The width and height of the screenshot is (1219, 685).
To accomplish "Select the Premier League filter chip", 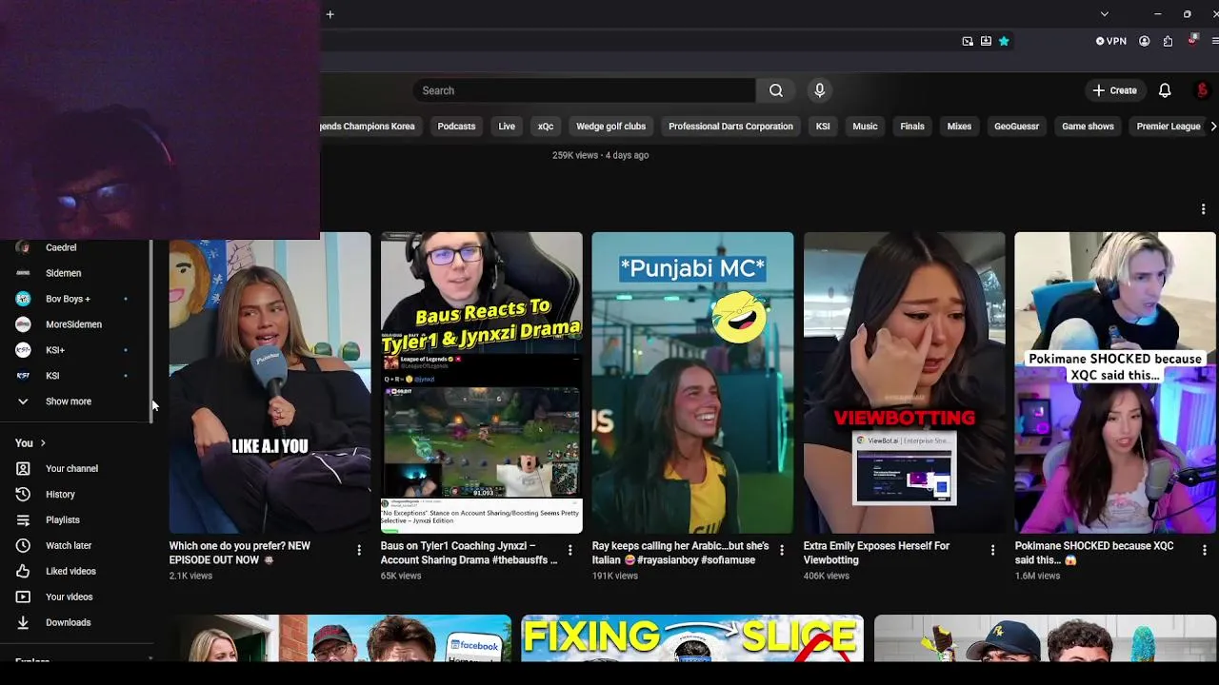I will pyautogui.click(x=1169, y=127).
